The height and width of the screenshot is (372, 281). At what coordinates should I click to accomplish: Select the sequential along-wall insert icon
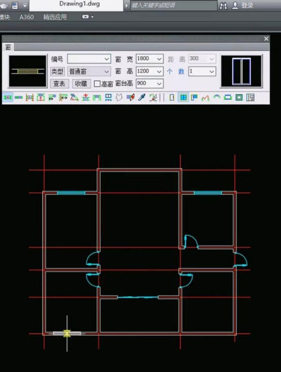click(x=18, y=97)
